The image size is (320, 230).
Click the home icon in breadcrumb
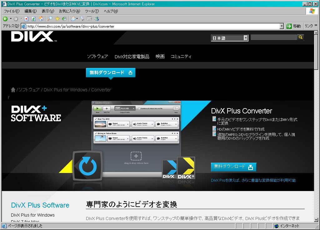coord(13,90)
